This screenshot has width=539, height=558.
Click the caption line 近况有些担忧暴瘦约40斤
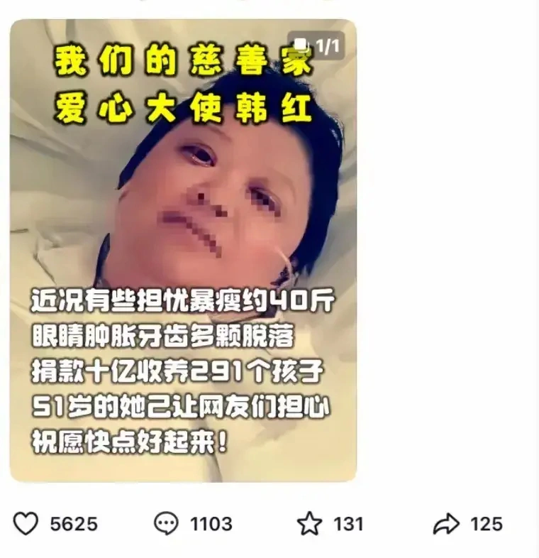click(182, 300)
